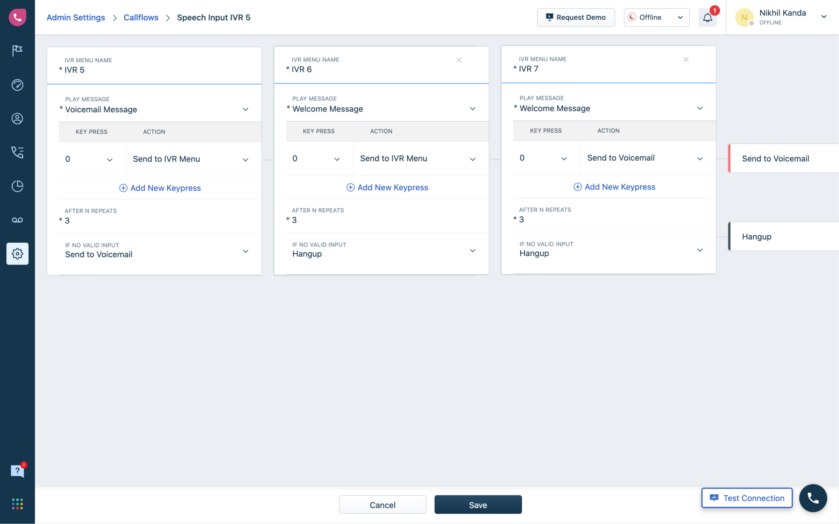Click the Save button
This screenshot has height=524, width=839.
click(x=478, y=505)
